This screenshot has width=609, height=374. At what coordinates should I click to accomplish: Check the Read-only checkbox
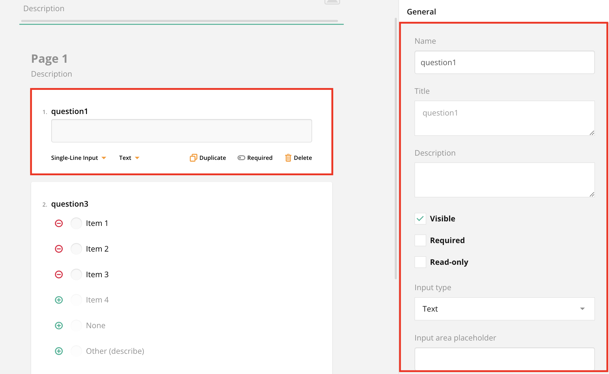click(420, 262)
